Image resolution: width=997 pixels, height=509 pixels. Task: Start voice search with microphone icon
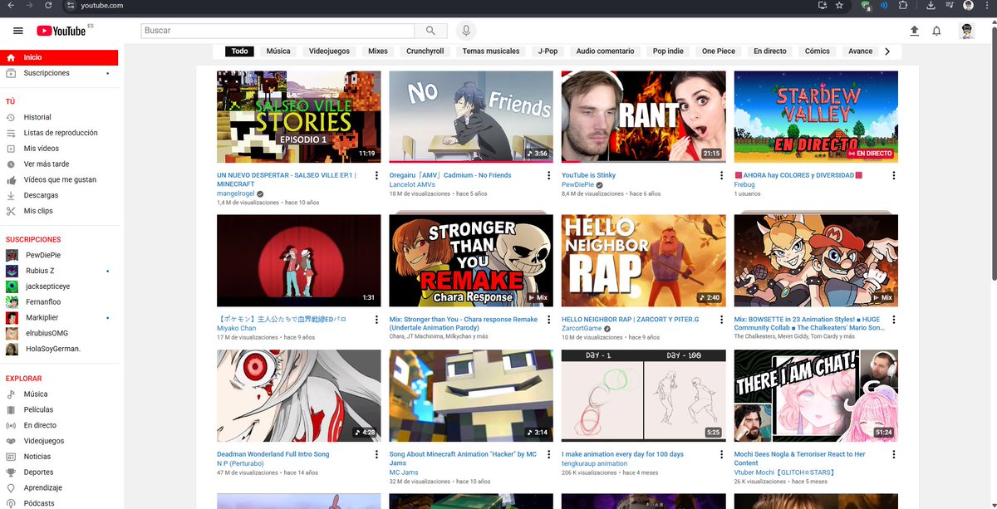(465, 31)
